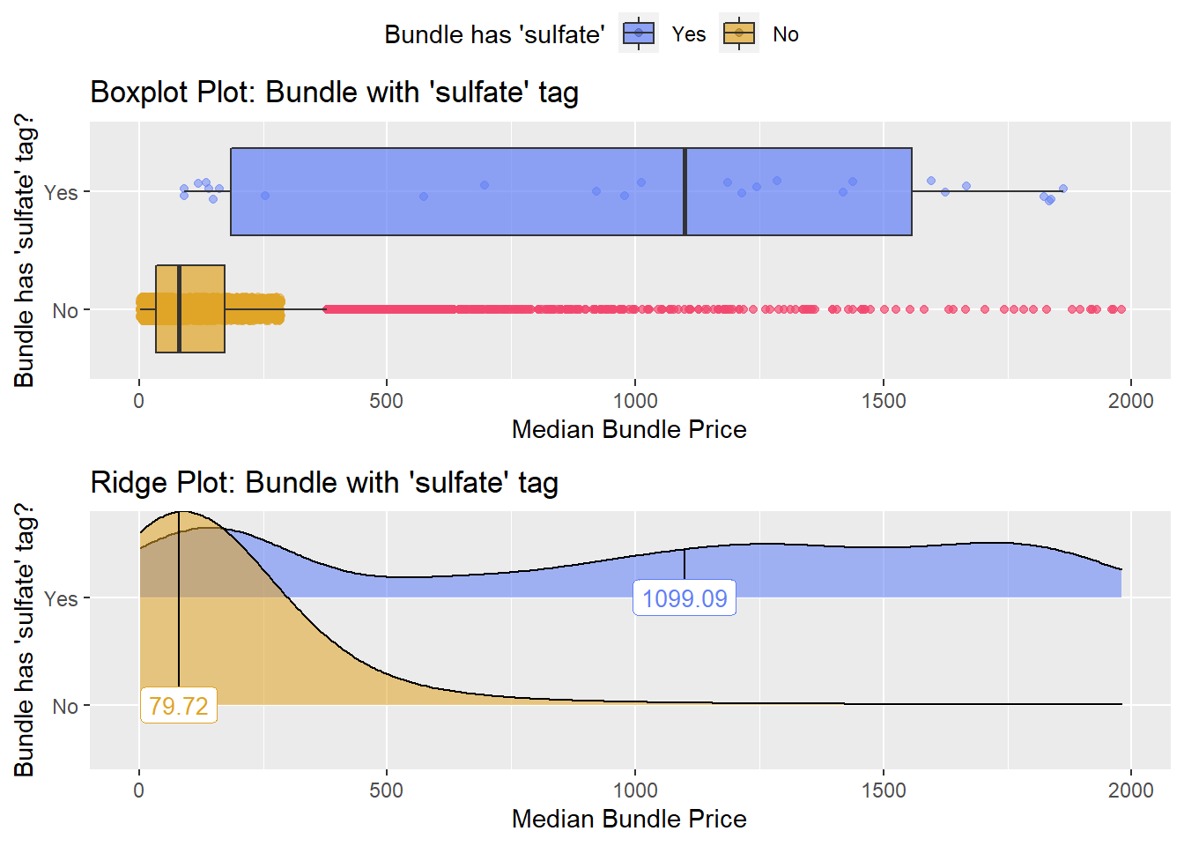1184x846 pixels.
Task: Click the 1000 x-axis tick in boxplot
Action: [x=635, y=401]
